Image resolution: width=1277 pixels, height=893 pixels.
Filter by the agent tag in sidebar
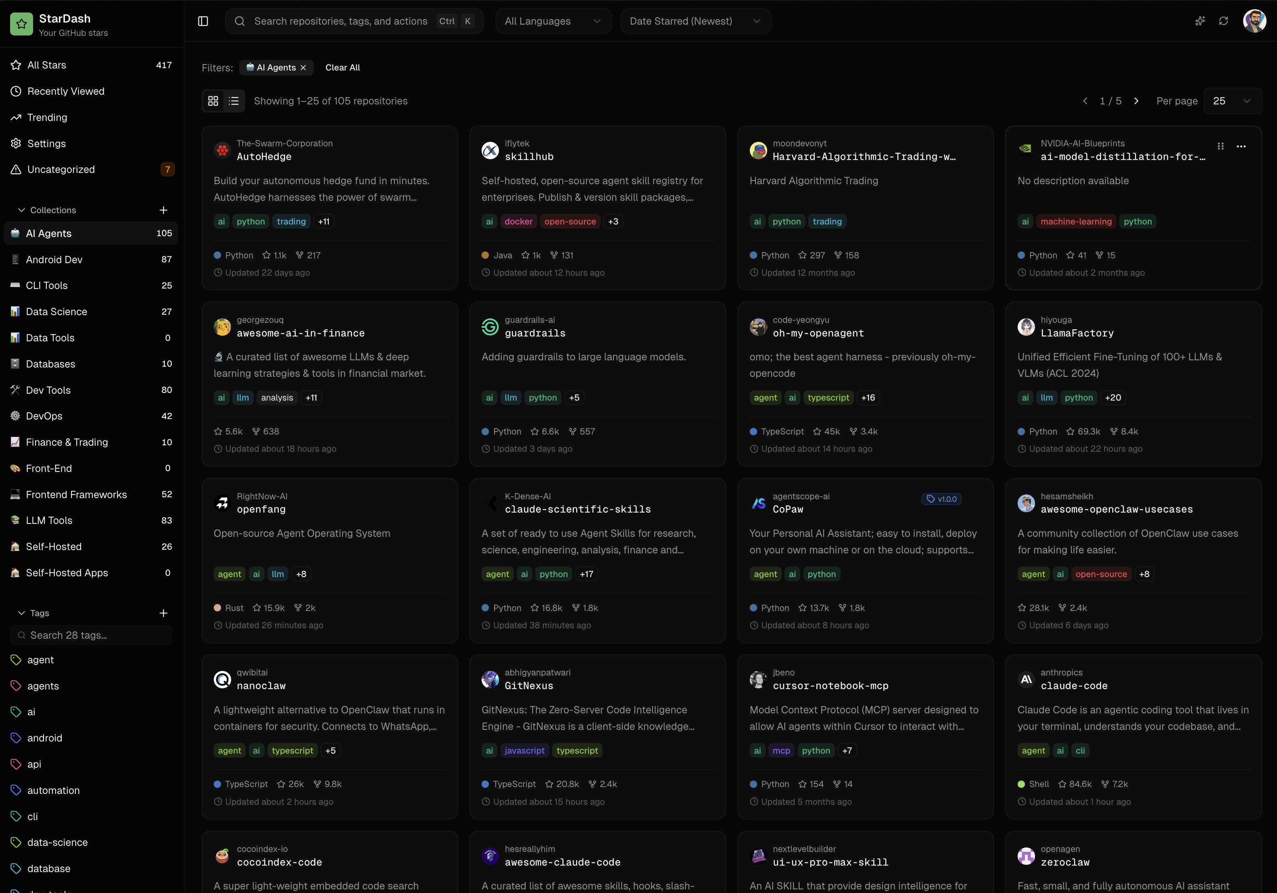coord(91,660)
